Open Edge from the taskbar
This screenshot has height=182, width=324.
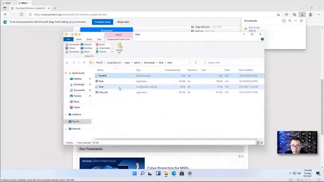[x=174, y=173]
